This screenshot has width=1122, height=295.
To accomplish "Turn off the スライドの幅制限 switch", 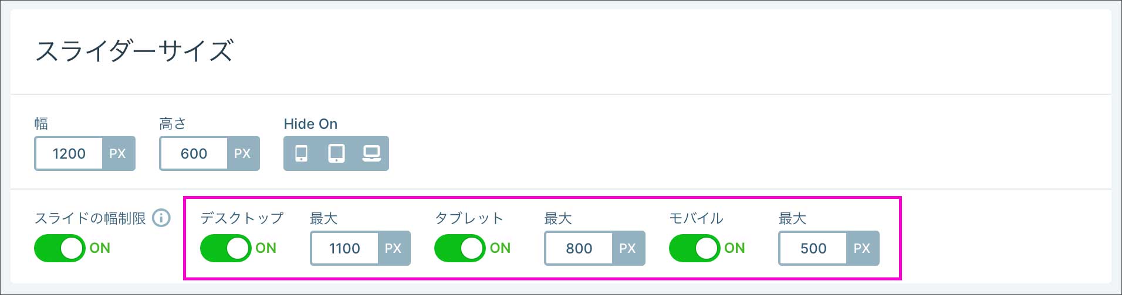I will [60, 248].
